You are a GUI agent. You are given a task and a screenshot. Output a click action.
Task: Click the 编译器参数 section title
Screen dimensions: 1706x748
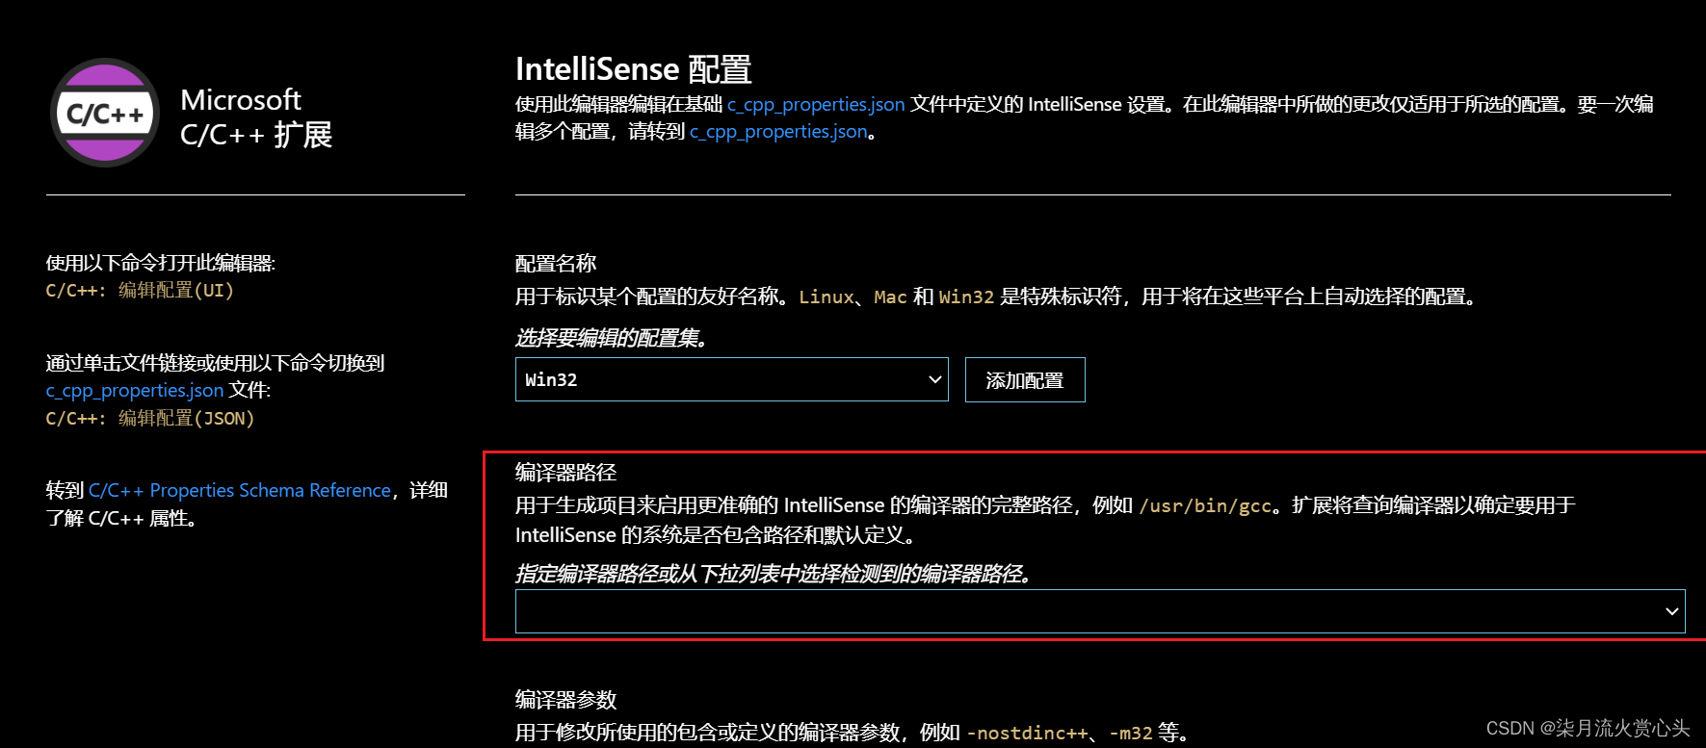pyautogui.click(x=565, y=699)
